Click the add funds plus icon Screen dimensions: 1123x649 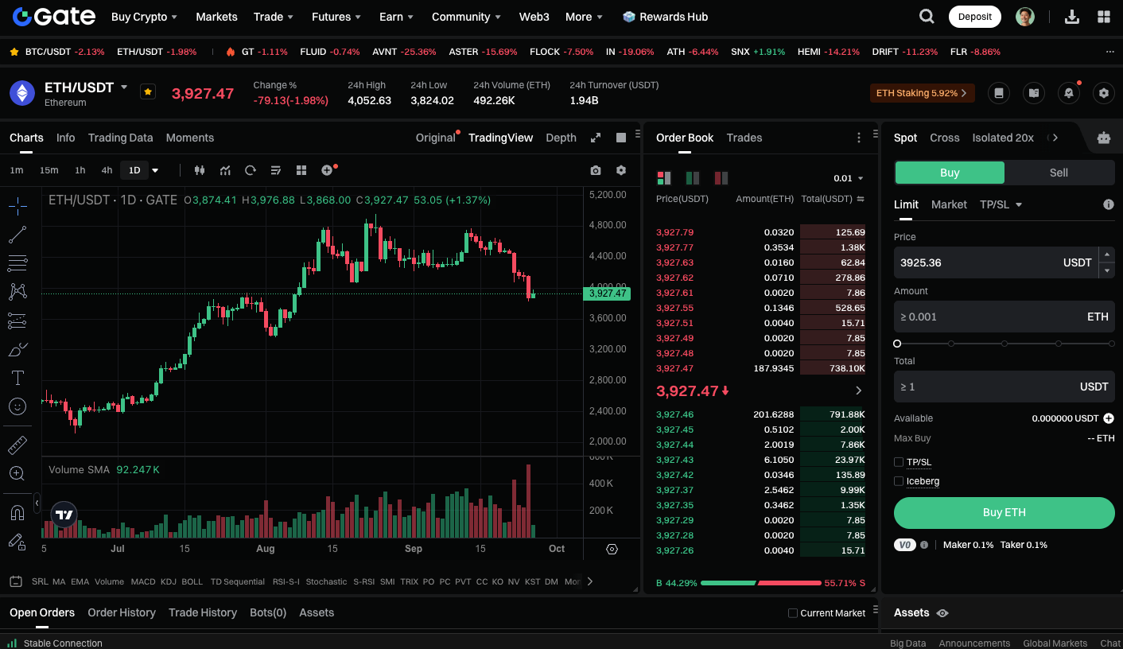point(1109,418)
